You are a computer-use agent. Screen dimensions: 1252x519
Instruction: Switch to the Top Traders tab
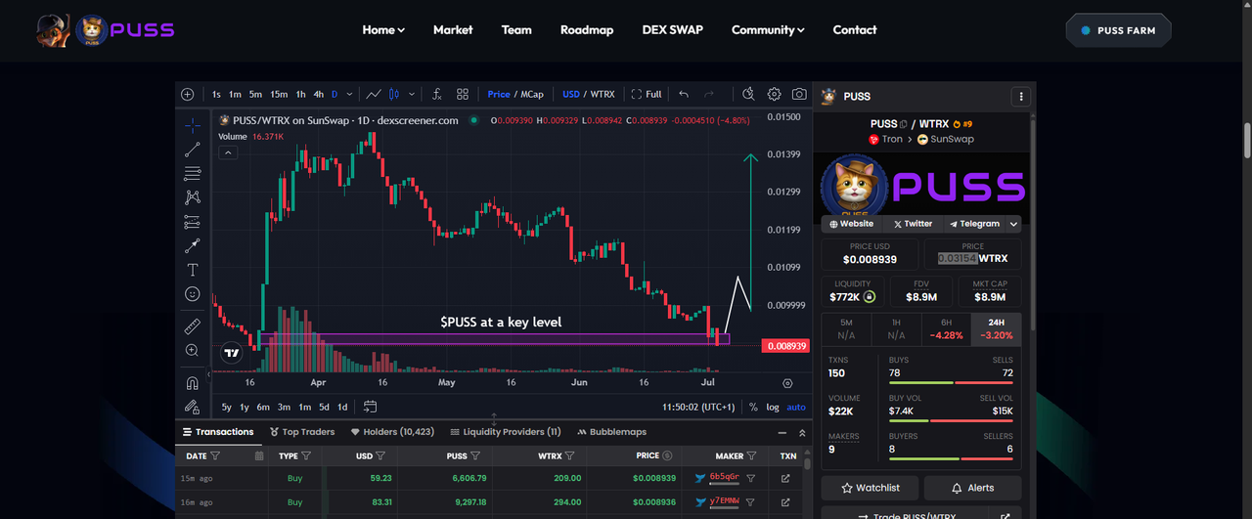pyautogui.click(x=301, y=432)
